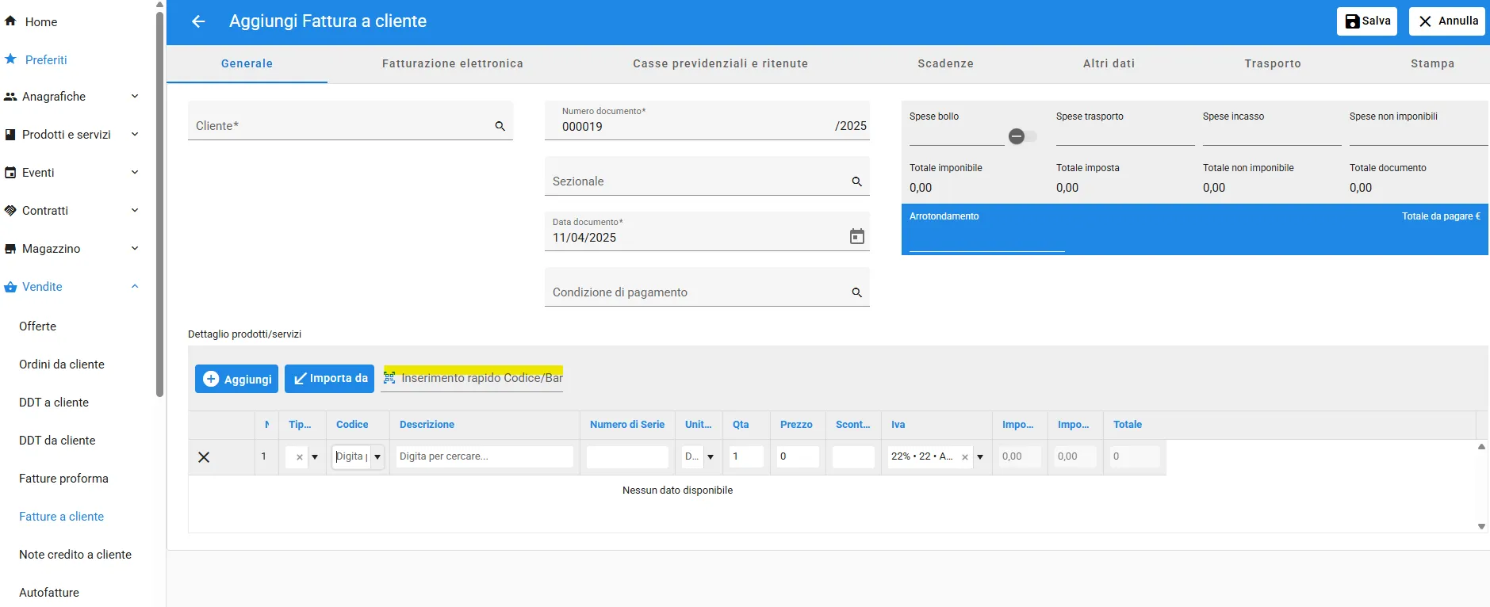This screenshot has height=607, width=1490.
Task: Click the Prodotti e servizi icon
Action: (x=10, y=135)
